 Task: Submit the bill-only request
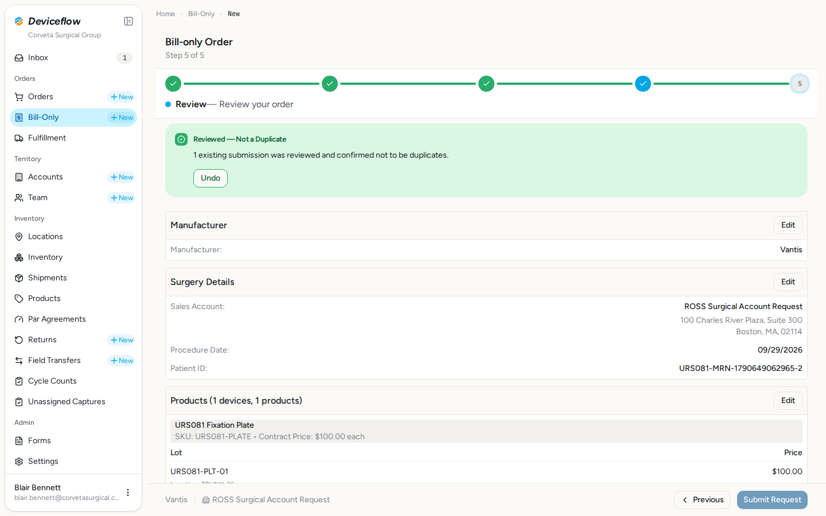[772, 500]
